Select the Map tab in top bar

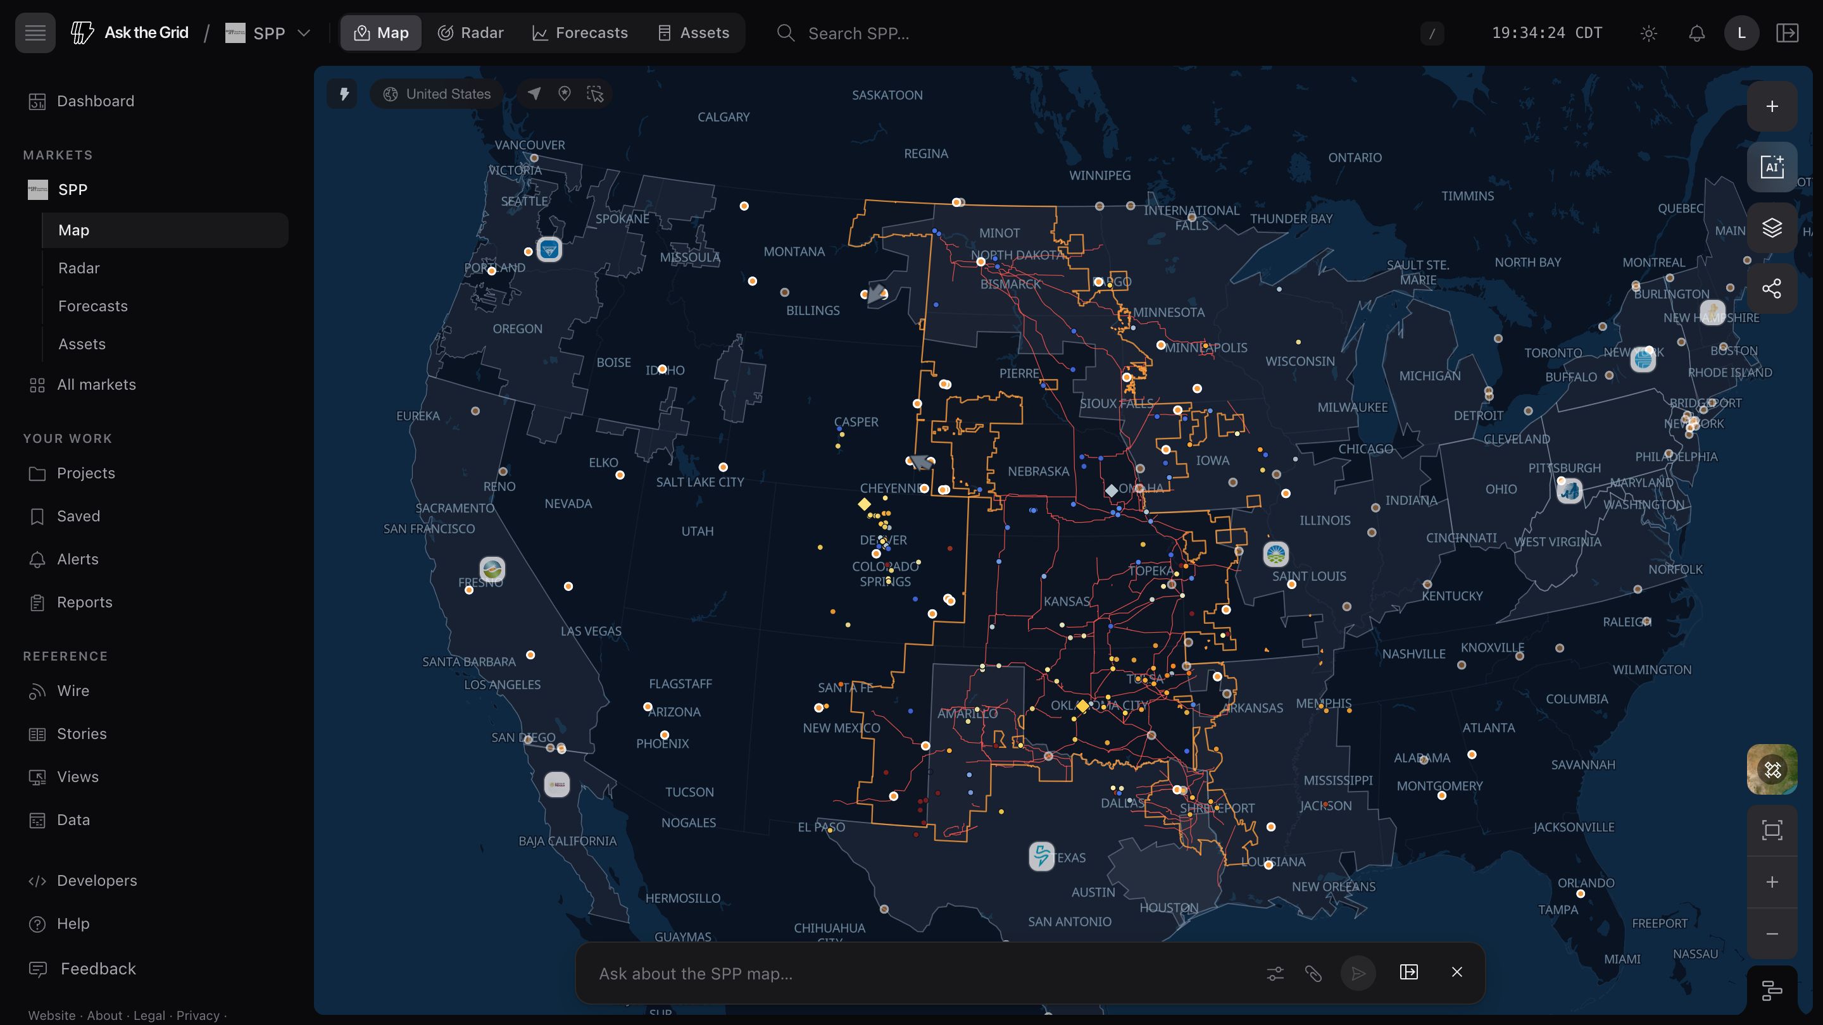pos(382,32)
